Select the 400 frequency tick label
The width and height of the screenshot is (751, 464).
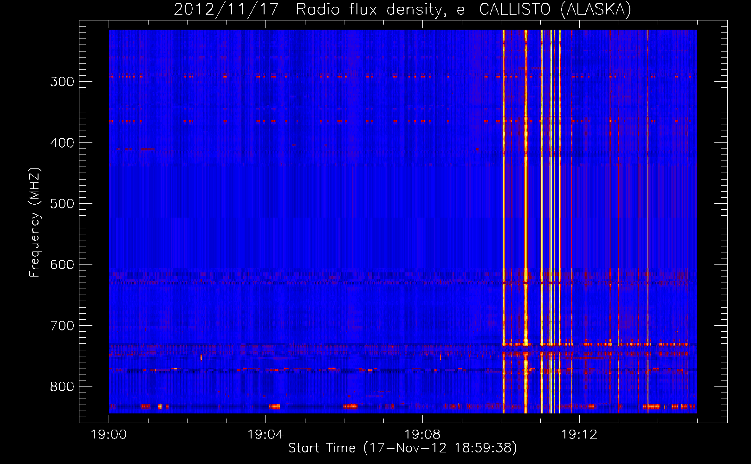pos(62,143)
